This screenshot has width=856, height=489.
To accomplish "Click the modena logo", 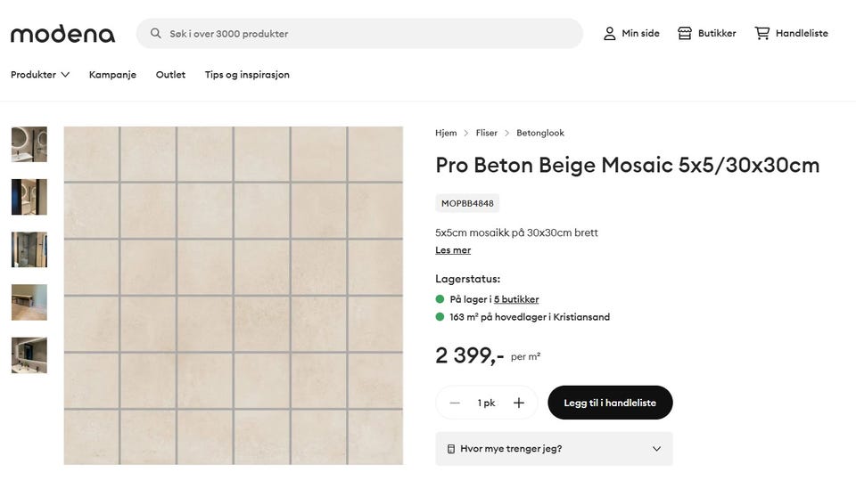I will click(62, 34).
